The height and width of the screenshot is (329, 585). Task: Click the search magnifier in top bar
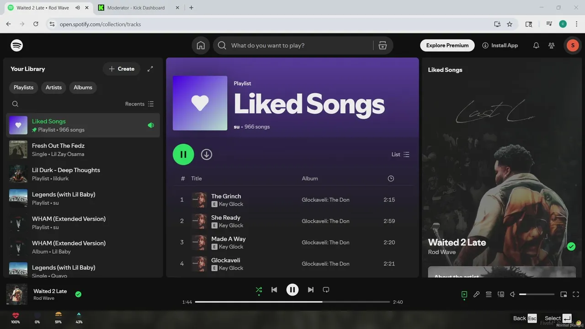click(x=222, y=45)
